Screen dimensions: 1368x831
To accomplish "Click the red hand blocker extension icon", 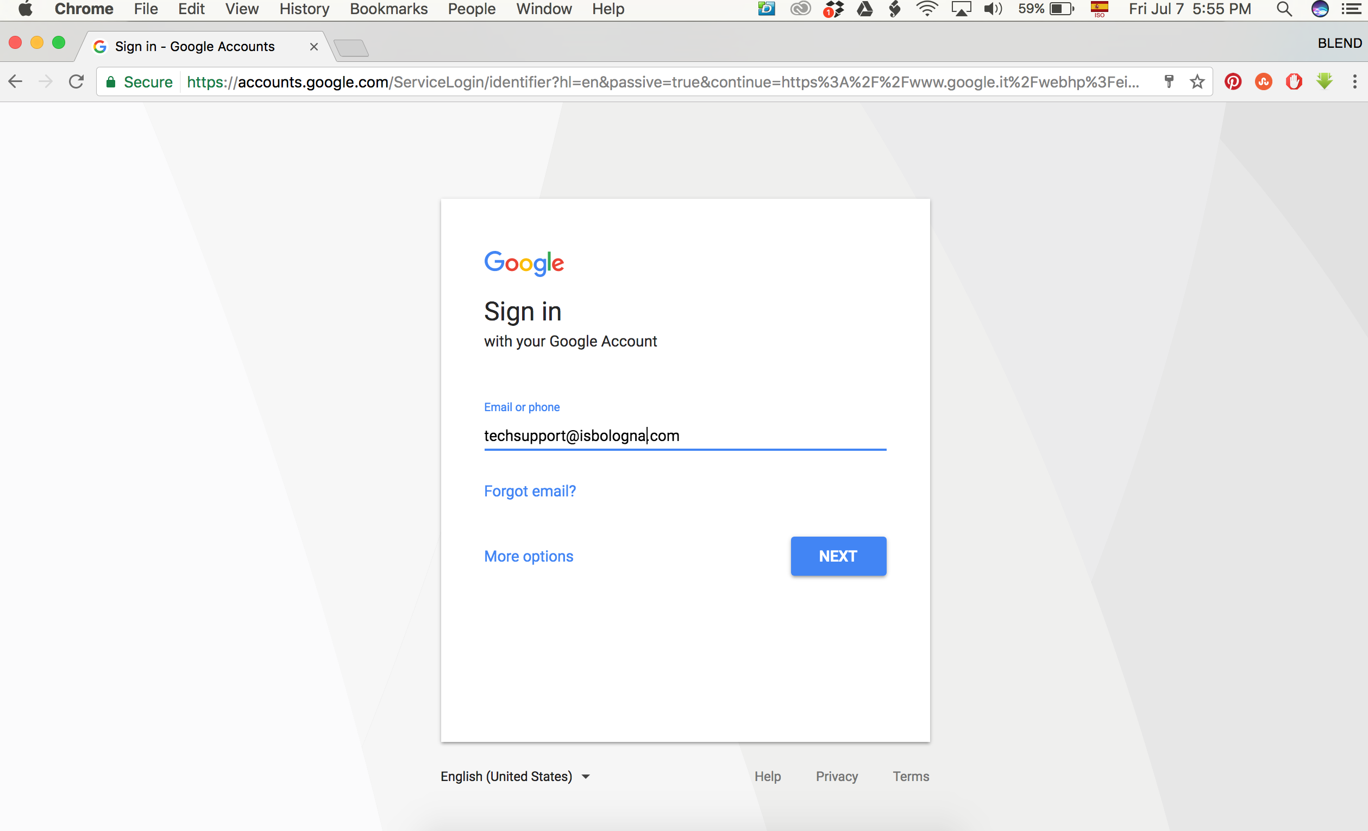I will (1294, 81).
